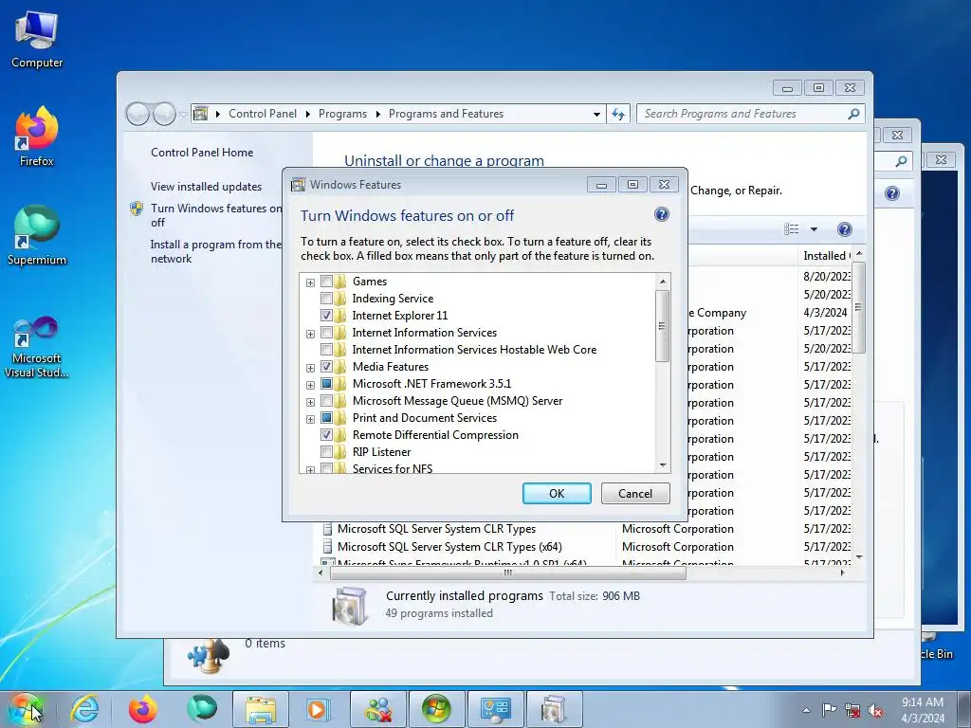
Task: Click the Back navigation arrow
Action: (137, 114)
